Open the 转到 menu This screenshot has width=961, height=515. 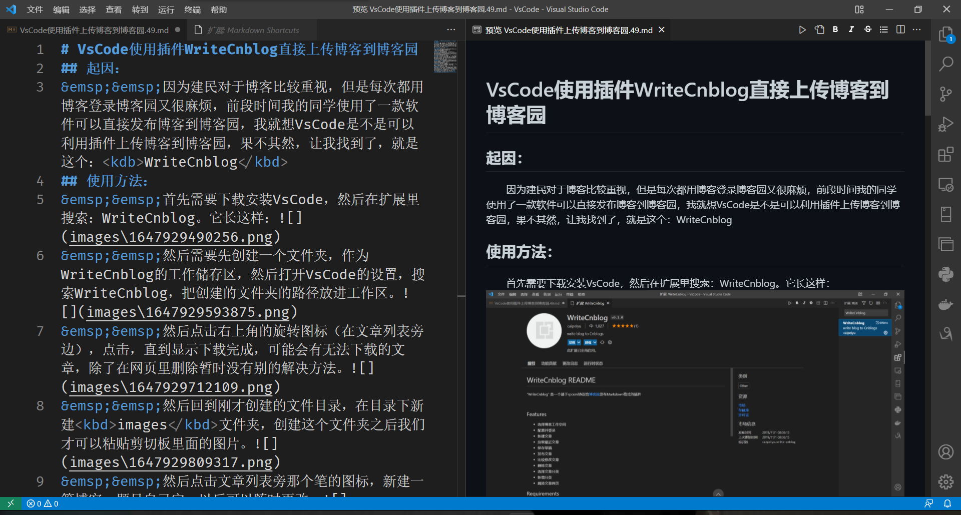[140, 10]
